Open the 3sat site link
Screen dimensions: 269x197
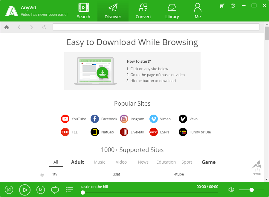(x=117, y=174)
